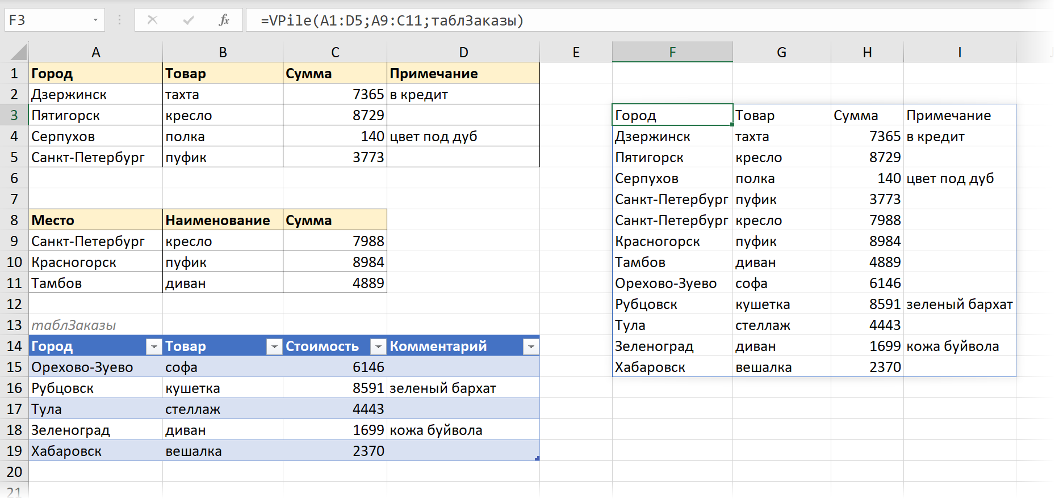Select column F header

672,52
